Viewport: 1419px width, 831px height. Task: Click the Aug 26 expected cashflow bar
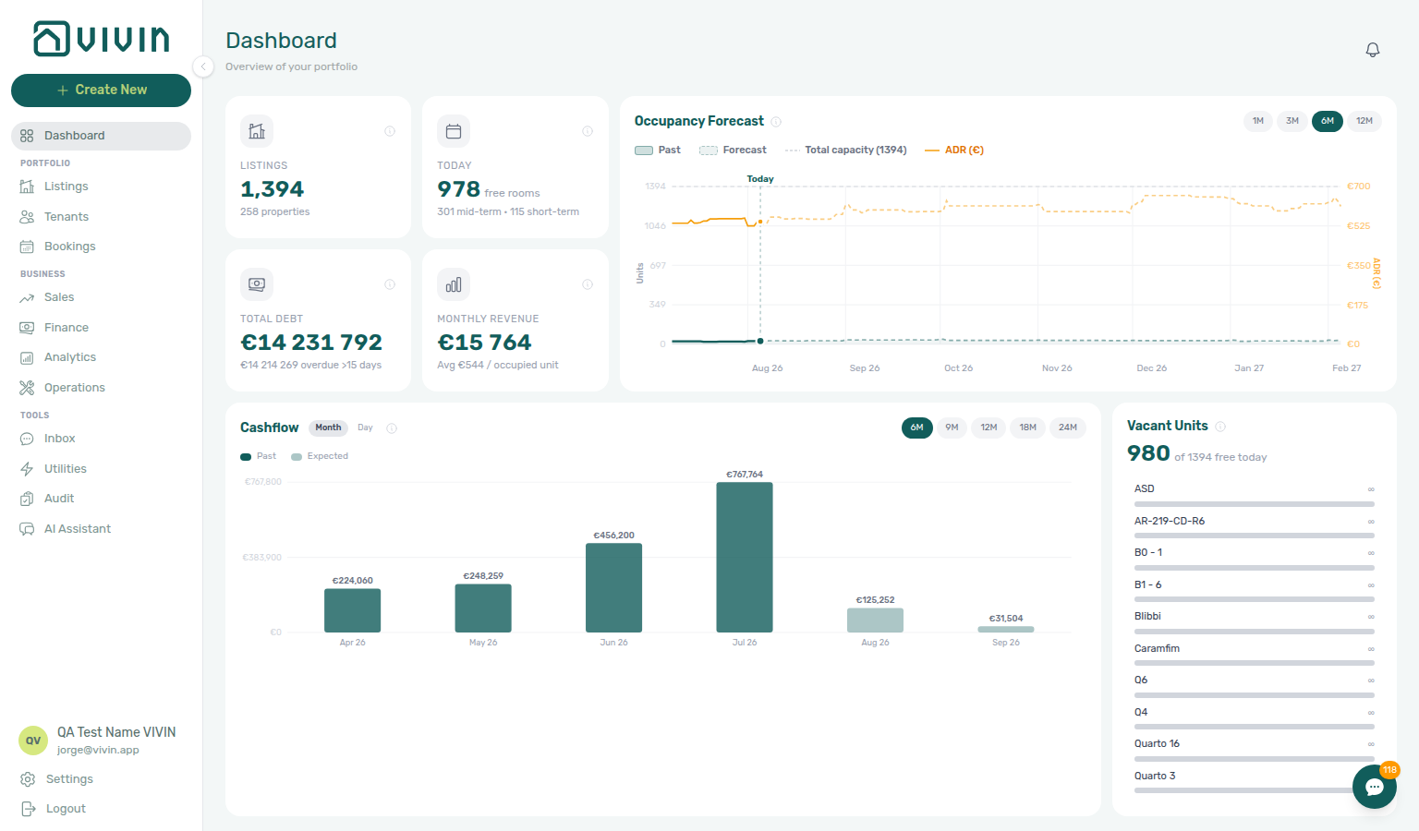pos(876,620)
